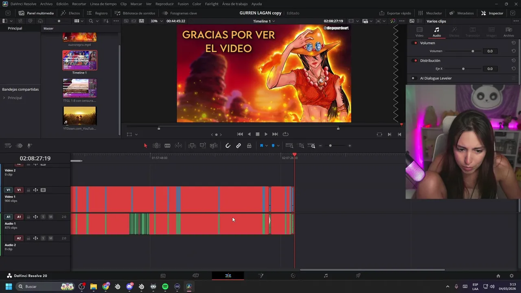Reset the Volumen section

tap(514, 43)
